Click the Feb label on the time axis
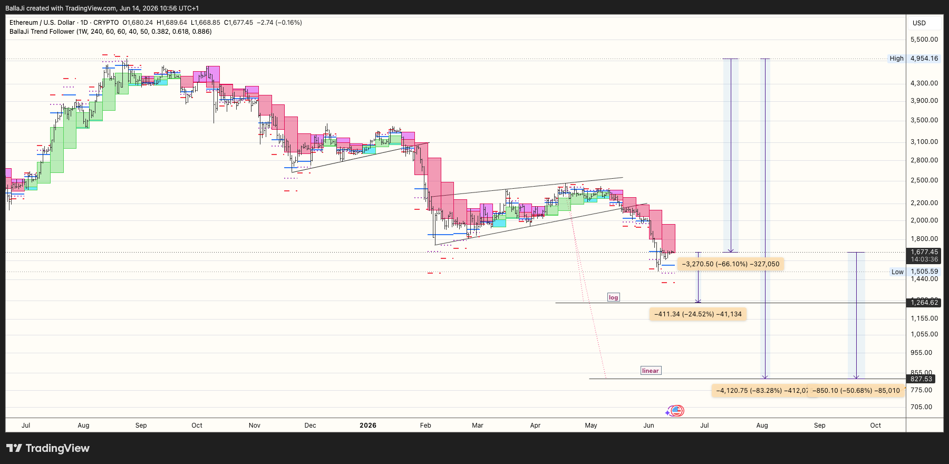949x464 pixels. [x=425, y=426]
